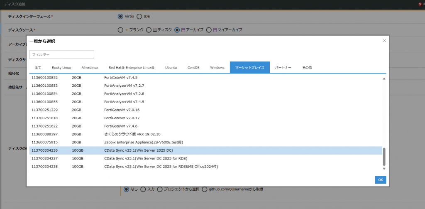
Task: Choose アーカイブ as disk source
Action: 177,30
